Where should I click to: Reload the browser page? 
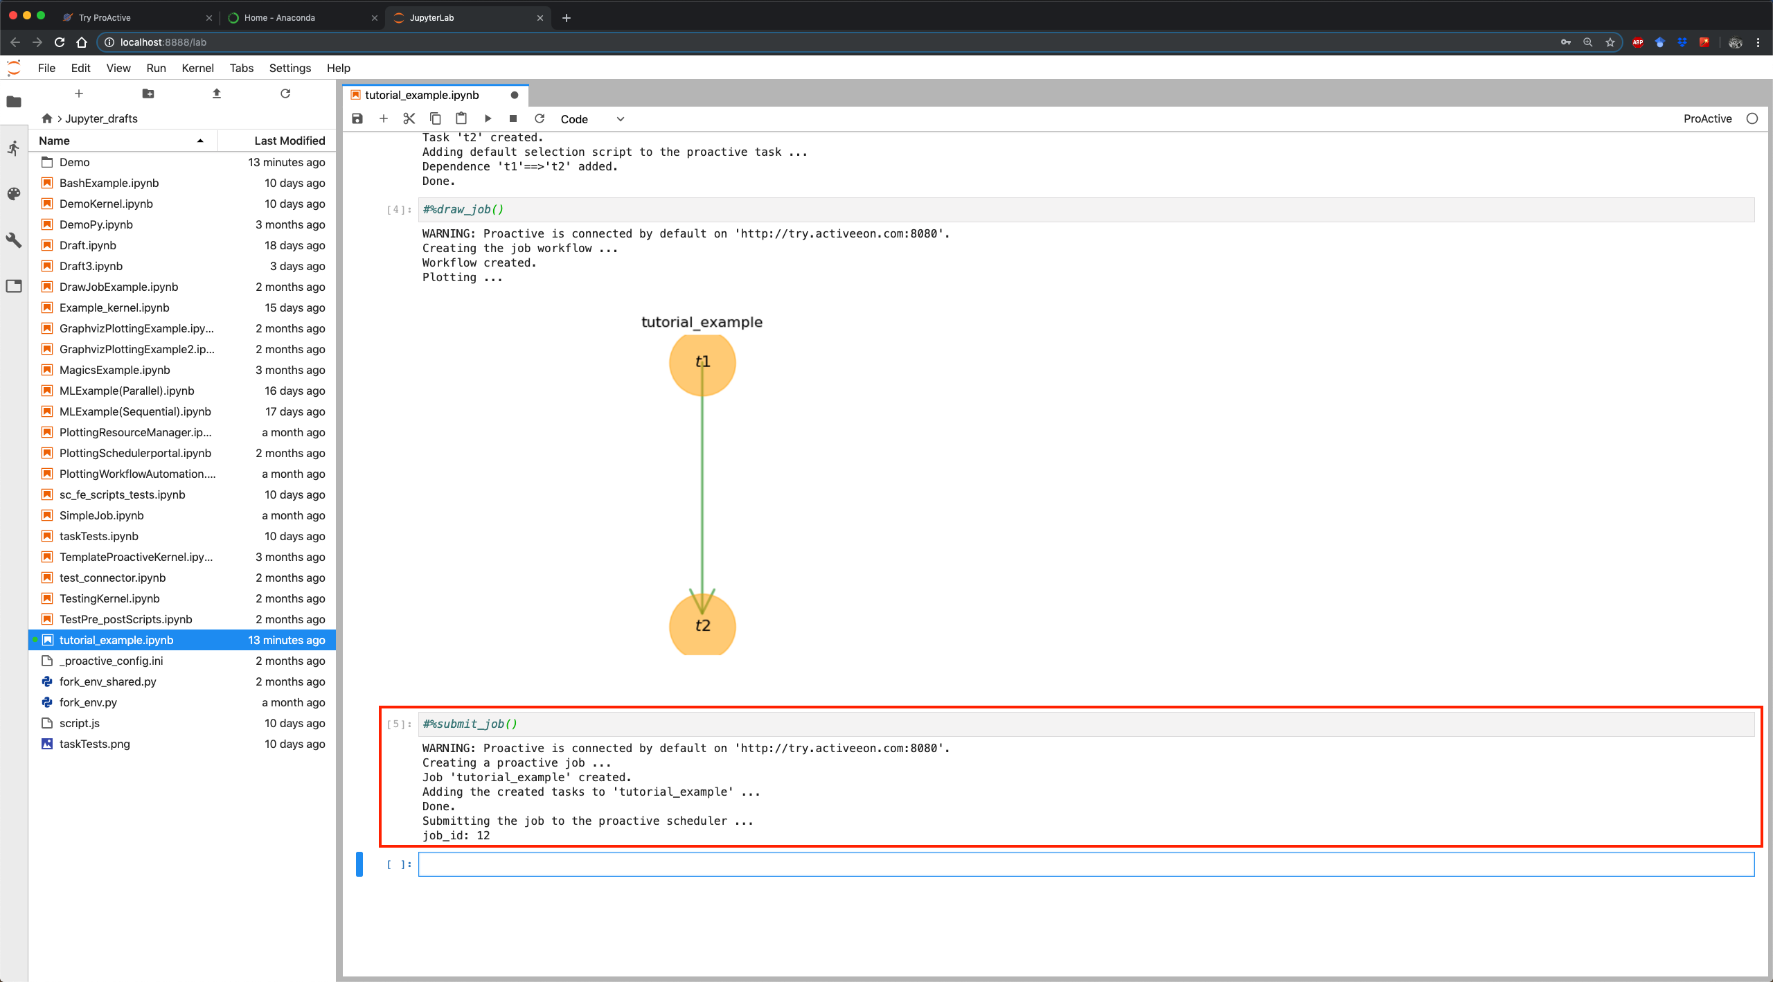tap(60, 42)
